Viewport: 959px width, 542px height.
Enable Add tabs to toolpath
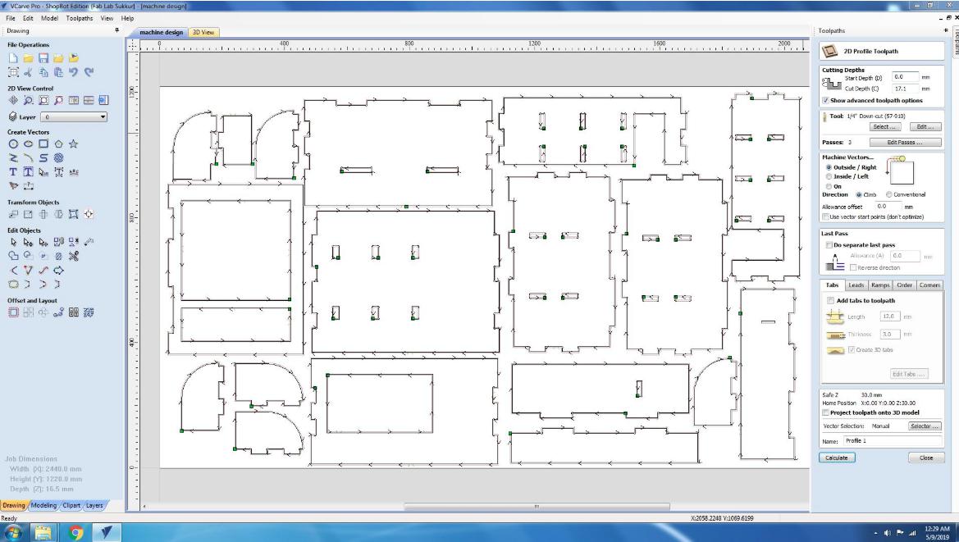point(830,301)
